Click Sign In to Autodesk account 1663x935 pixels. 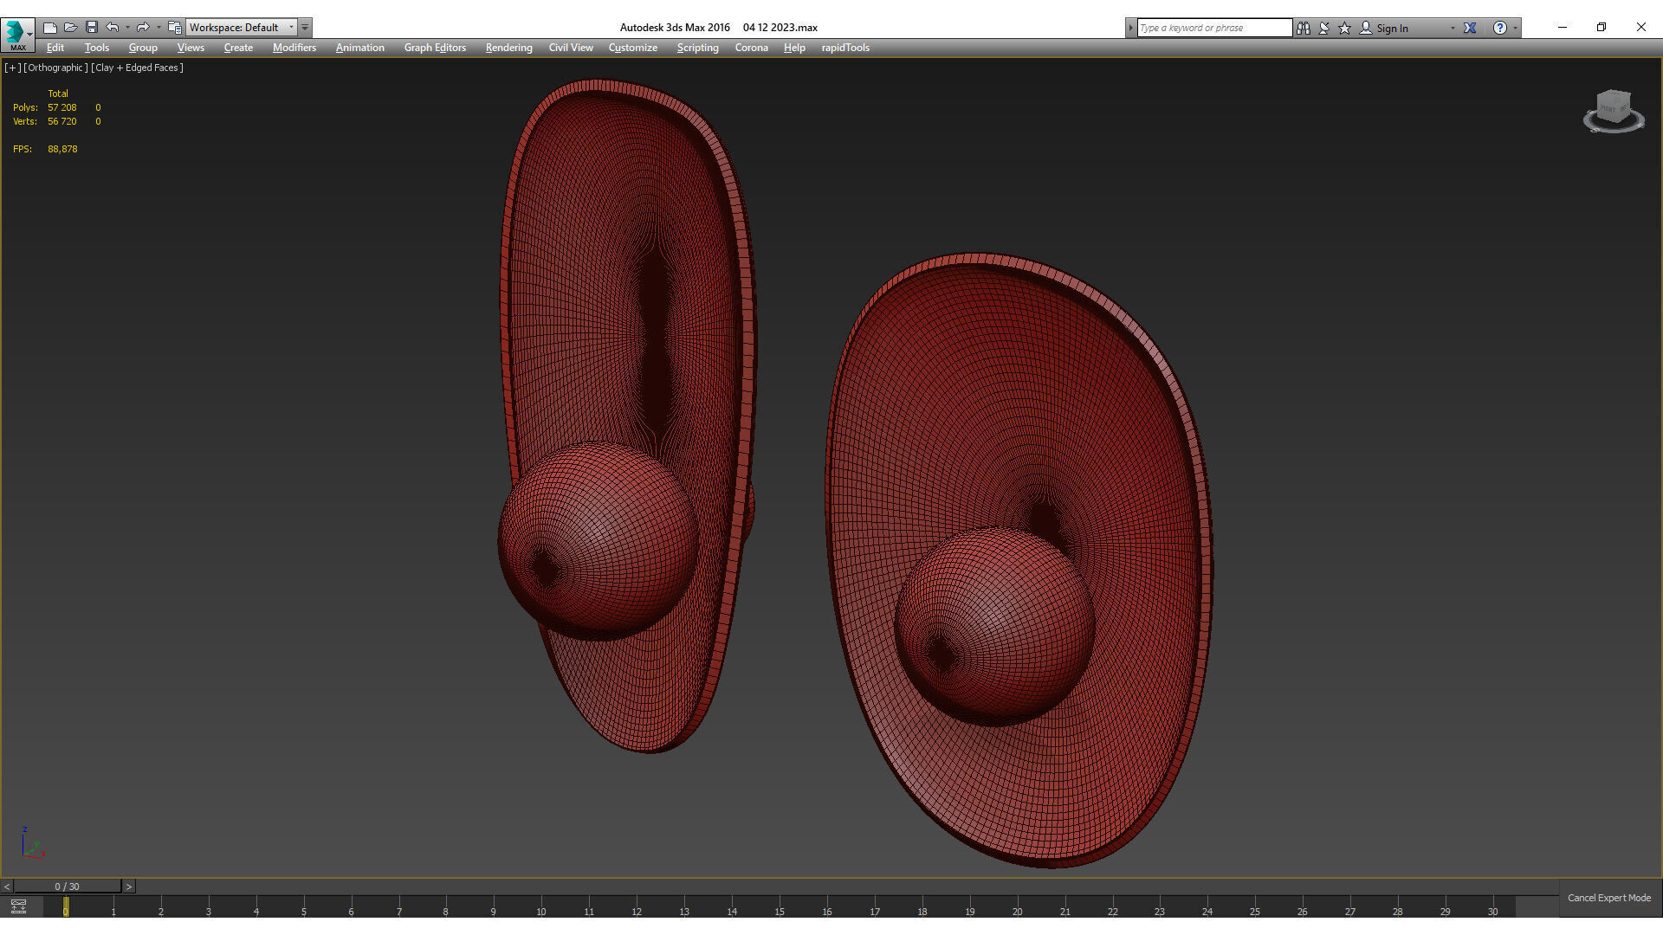click(1384, 28)
